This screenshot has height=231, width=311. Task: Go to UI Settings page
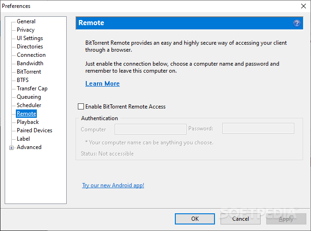click(30, 38)
